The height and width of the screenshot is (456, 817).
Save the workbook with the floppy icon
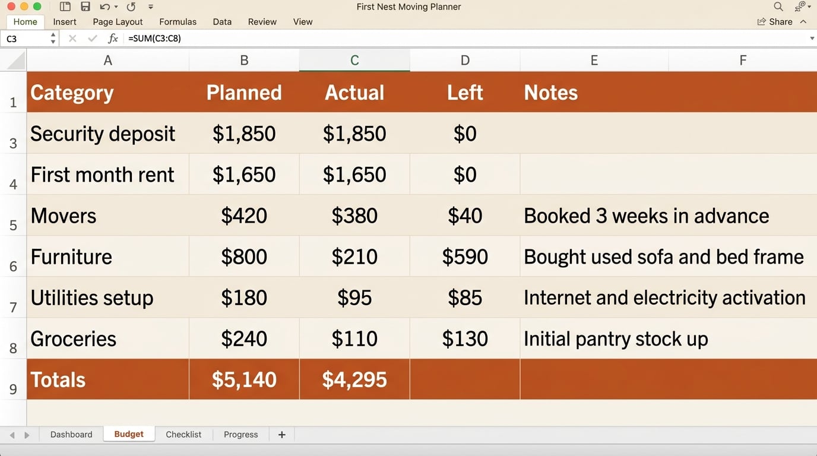pos(85,7)
